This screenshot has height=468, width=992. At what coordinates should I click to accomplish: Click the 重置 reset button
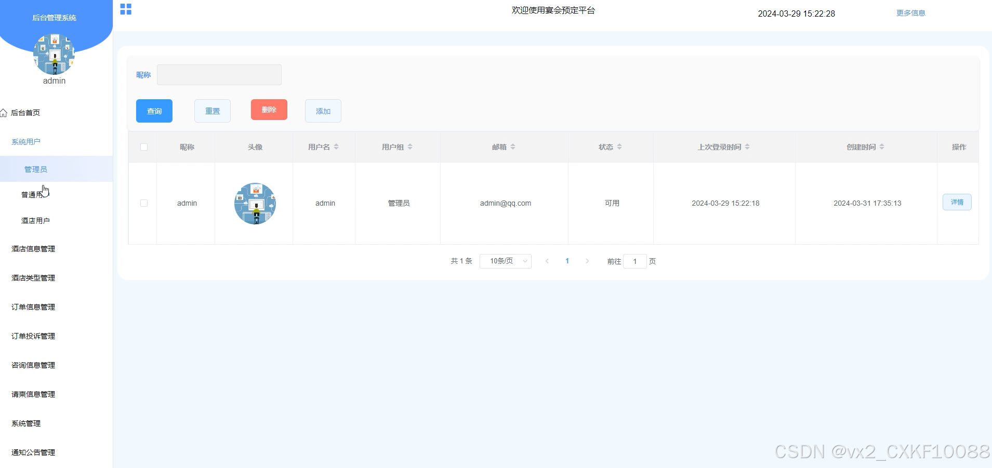(213, 111)
